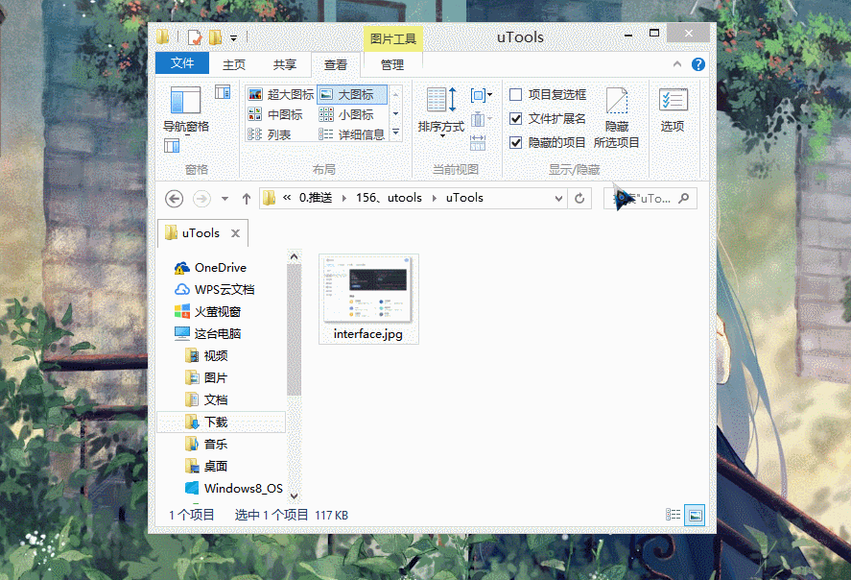
Task: Select Windows8_OS drive
Action: click(x=234, y=488)
